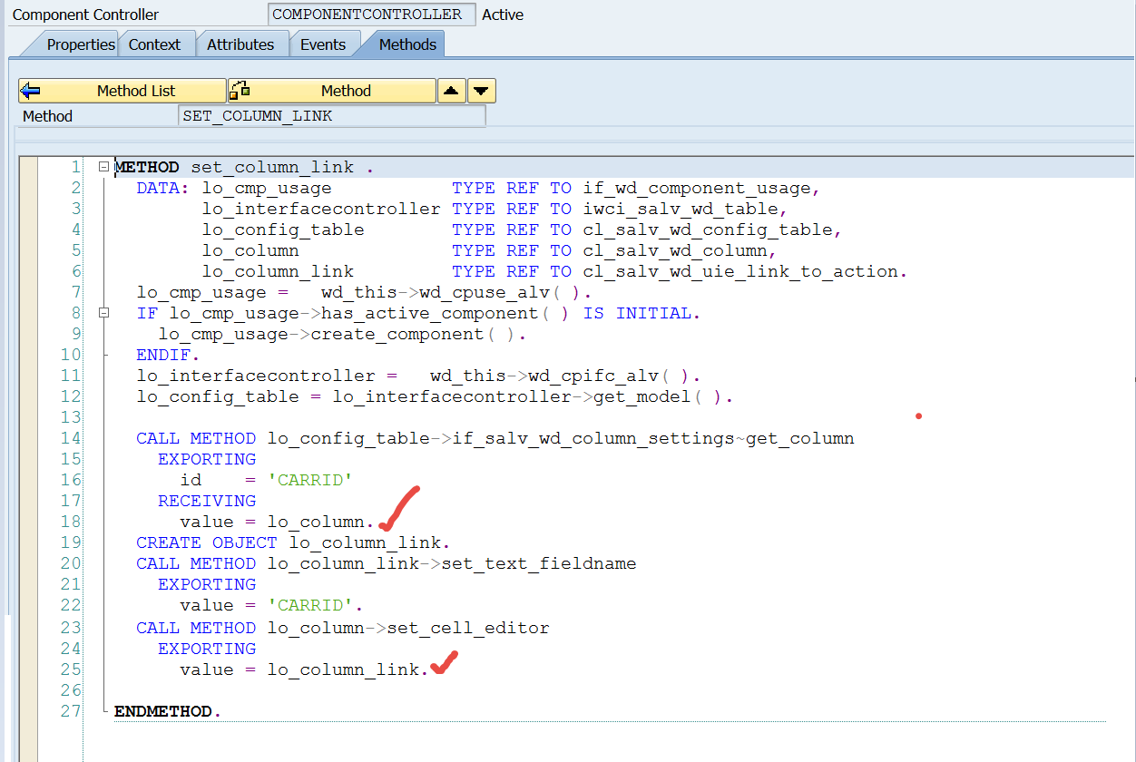Viewport: 1136px width, 762px height.
Task: Open the Context tab
Action: (154, 44)
